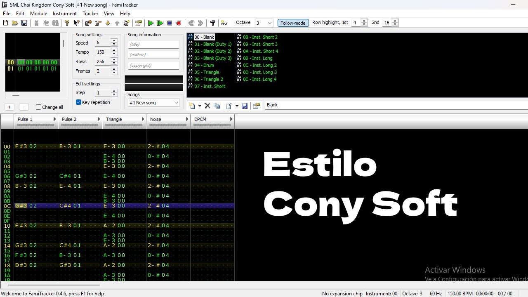The width and height of the screenshot is (528, 297).
Task: Open the Module menu
Action: (x=39, y=14)
